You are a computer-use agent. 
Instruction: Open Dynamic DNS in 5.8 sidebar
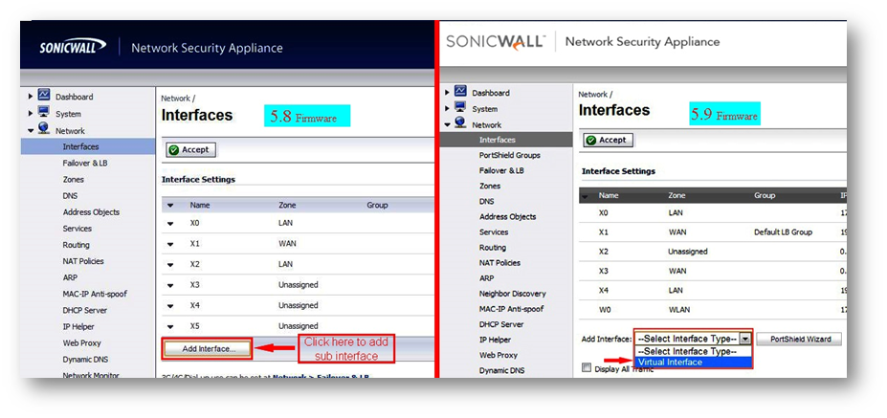pos(85,360)
